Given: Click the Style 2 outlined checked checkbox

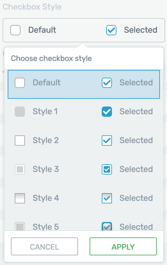Looking at the screenshot, I should 107,141.
